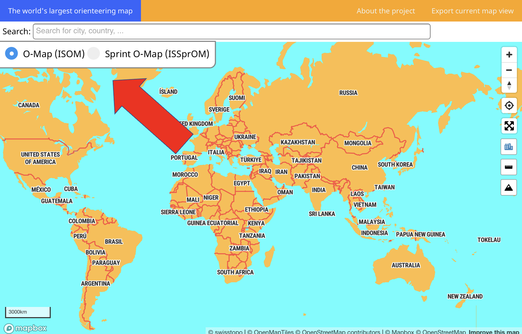Toggle the buildings layer icon
522x334 pixels.
coord(509,147)
